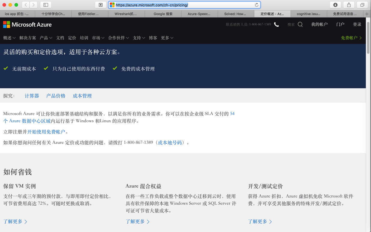Click 了解更多 under Azure 混合权益
This screenshot has width=371, height=232.
tap(138, 221)
